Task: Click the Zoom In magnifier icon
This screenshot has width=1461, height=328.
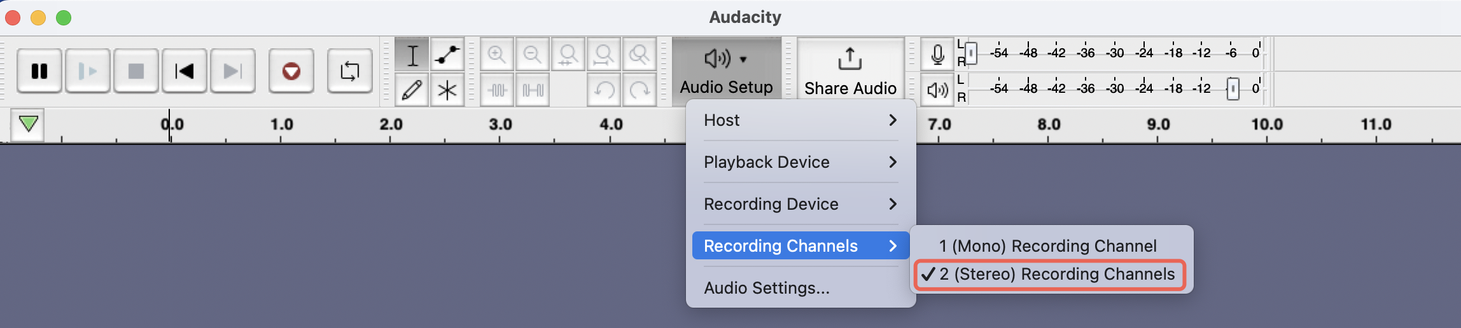Action: [x=497, y=55]
